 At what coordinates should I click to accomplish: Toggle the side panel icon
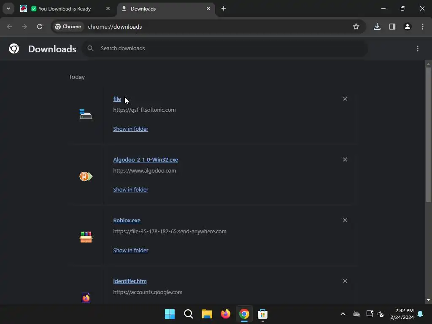pyautogui.click(x=392, y=27)
